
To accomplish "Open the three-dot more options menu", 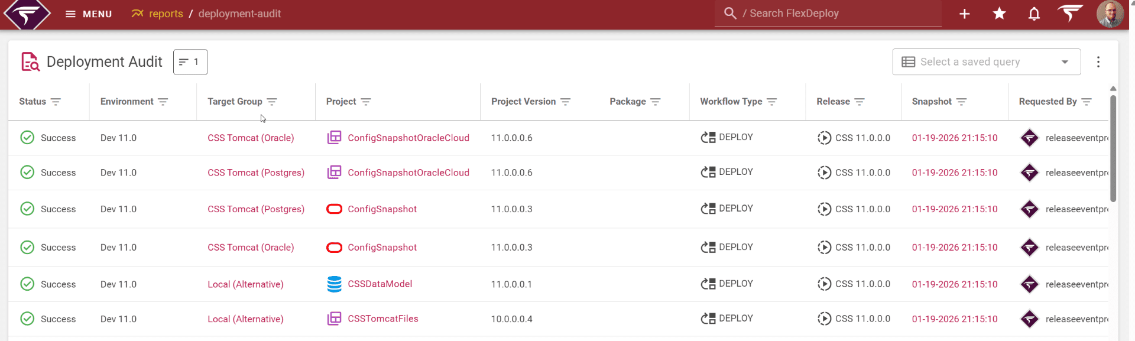I will point(1098,62).
